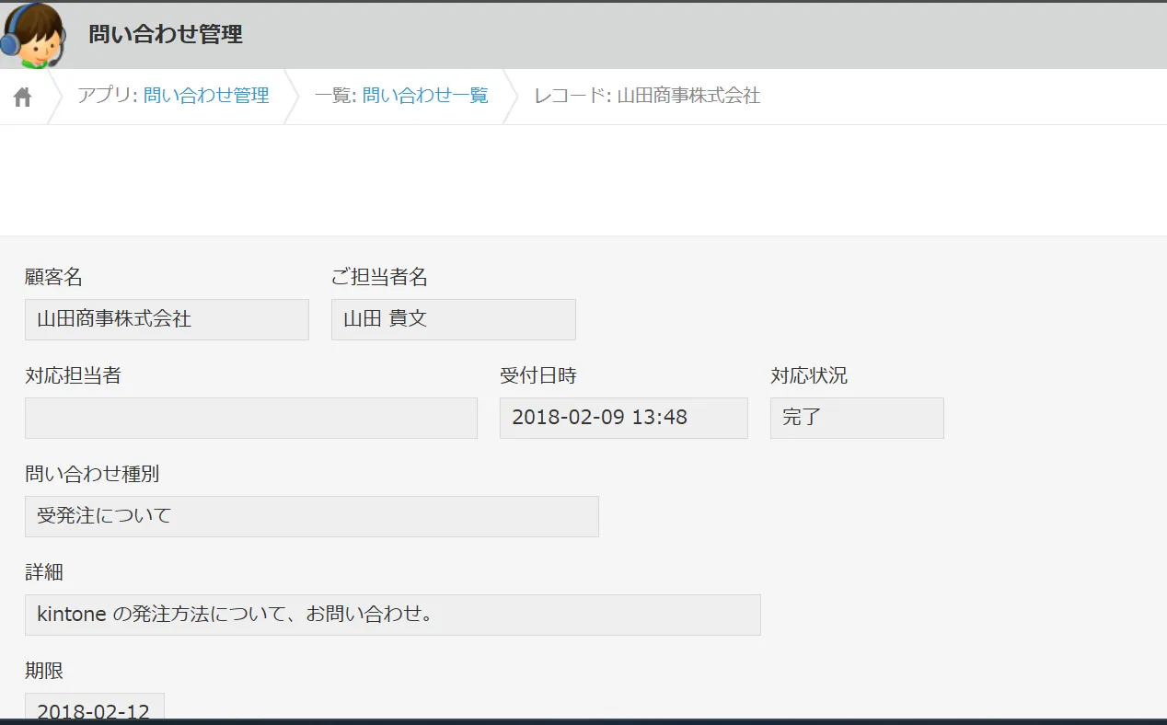Viewport: 1167px width, 725px height.
Task: Select the 受付日時 value 2018-02-09 13:48
Action: (623, 418)
